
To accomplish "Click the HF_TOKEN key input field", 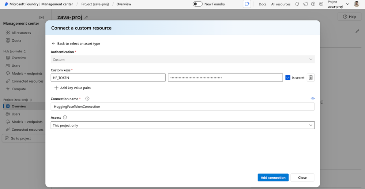I will [x=108, y=78].
